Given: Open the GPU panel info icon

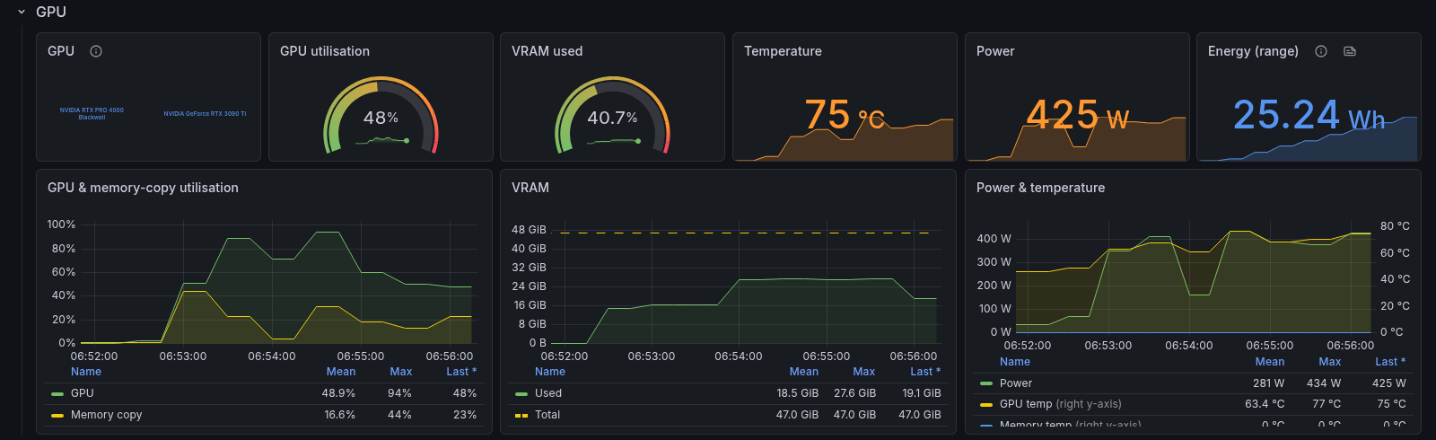Looking at the screenshot, I should click(x=96, y=51).
